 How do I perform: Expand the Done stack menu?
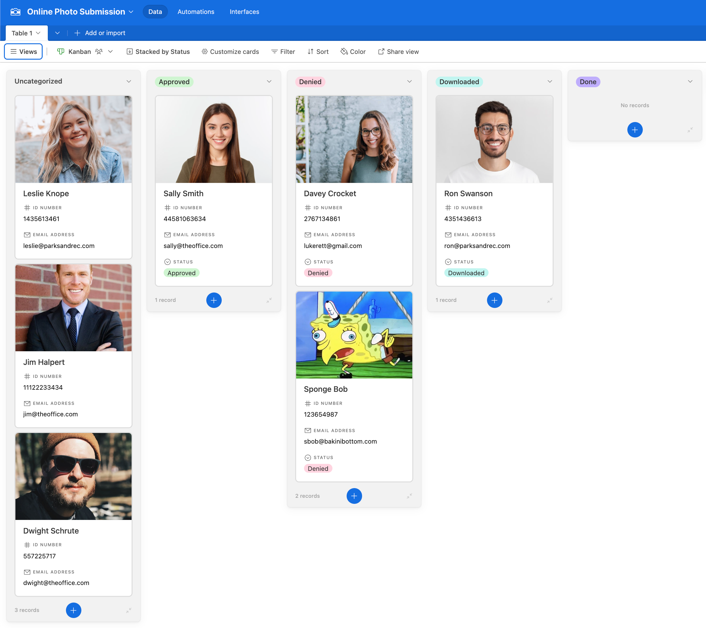pos(690,81)
